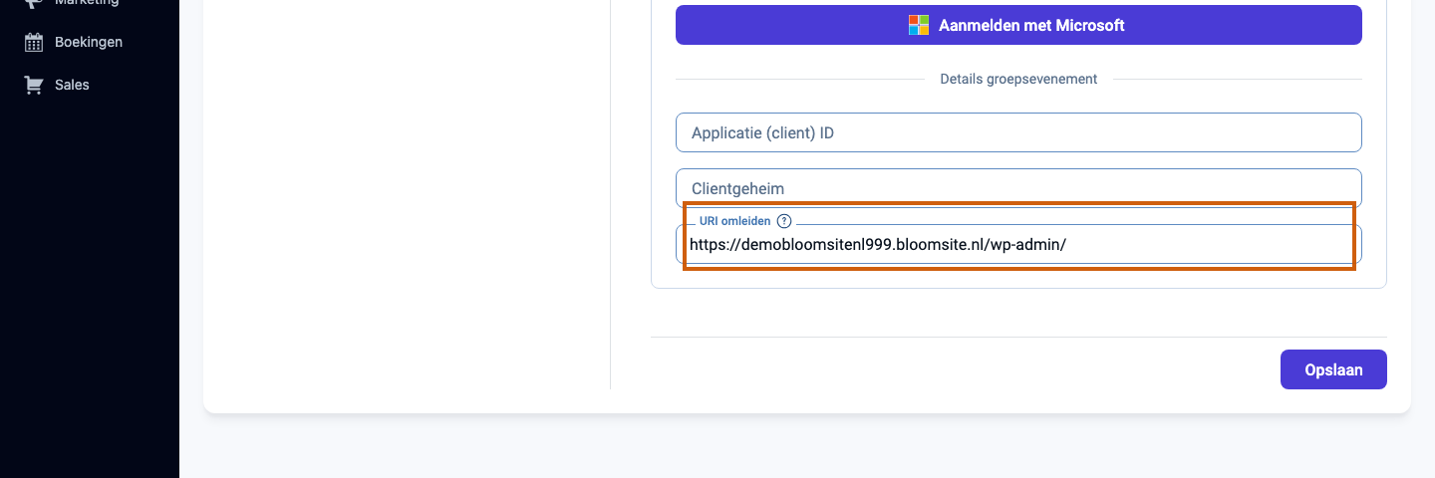Viewport: 1435px width, 478px height.
Task: Click the Microsoft logo on sign-in button
Action: click(919, 25)
